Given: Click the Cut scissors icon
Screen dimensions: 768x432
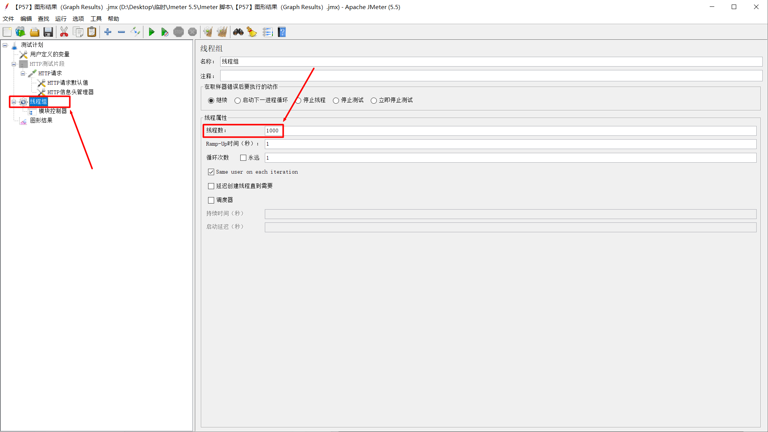Looking at the screenshot, I should pyautogui.click(x=64, y=32).
